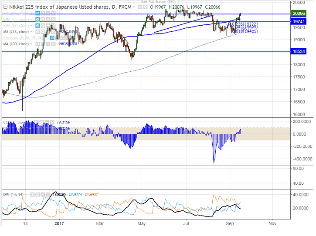Image resolution: width=316 pixels, height=236 pixels.
Task: Click the May label on time axis
Action: pyautogui.click(x=142, y=223)
